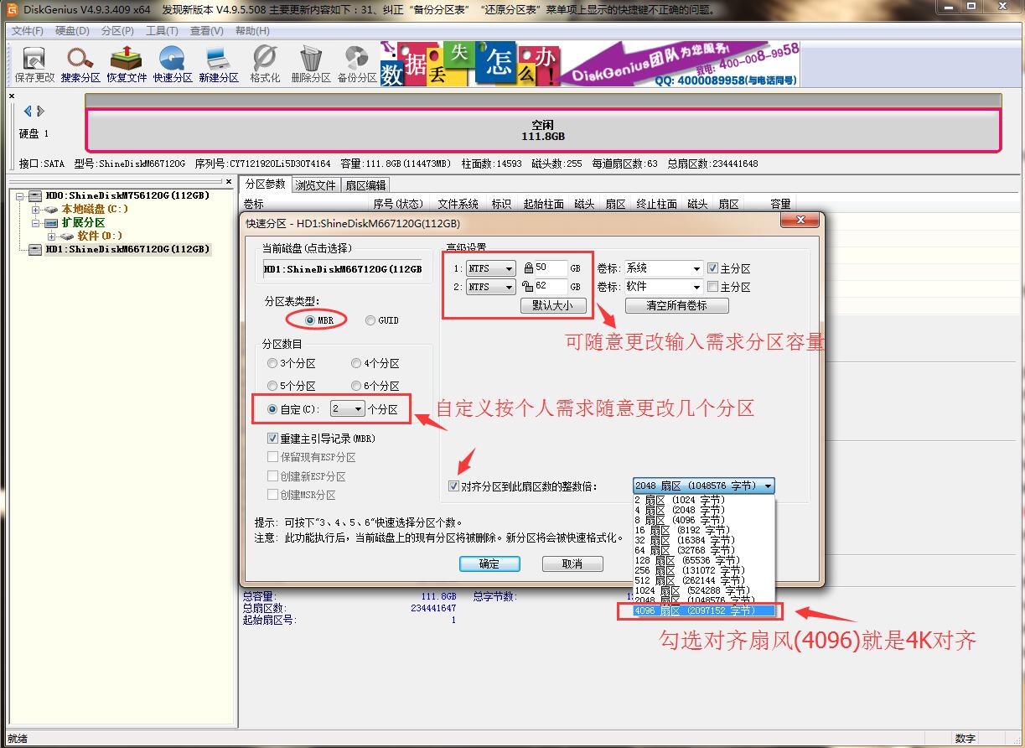
Task: Toggle the unlocked padlock beside size 62
Action: [528, 287]
